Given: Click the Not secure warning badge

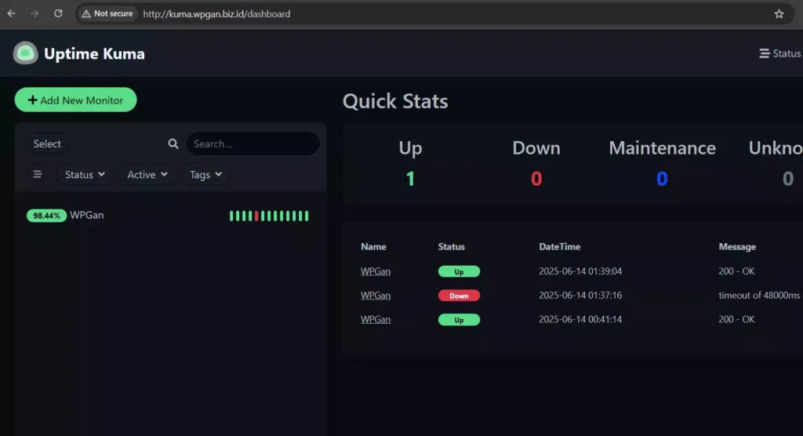Looking at the screenshot, I should [x=107, y=14].
